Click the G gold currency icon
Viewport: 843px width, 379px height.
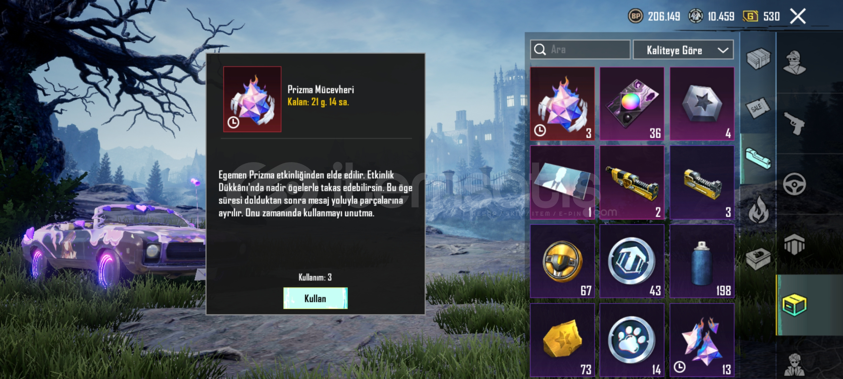pyautogui.click(x=750, y=16)
